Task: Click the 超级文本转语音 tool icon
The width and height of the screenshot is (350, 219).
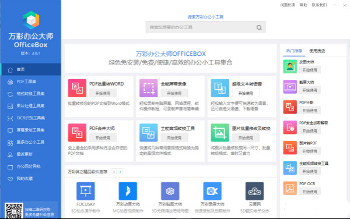Action: 220,88
